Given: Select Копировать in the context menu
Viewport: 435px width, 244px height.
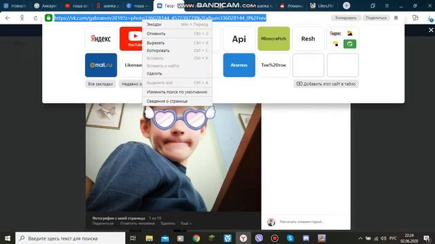Looking at the screenshot, I should (177, 51).
